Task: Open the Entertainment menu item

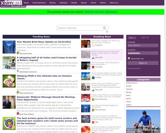Action: click(39, 3)
